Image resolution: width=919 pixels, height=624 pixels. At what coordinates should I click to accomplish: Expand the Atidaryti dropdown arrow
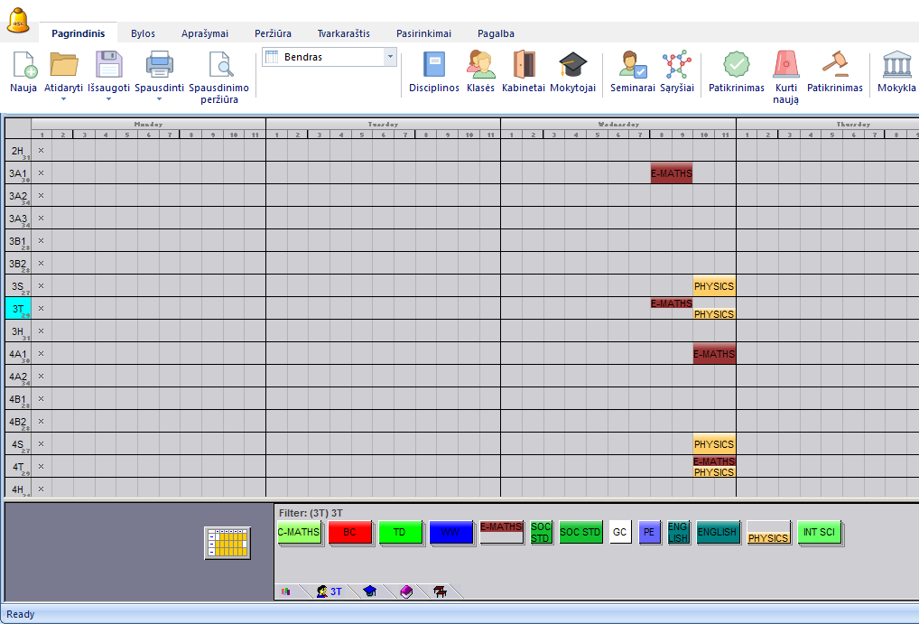64,99
